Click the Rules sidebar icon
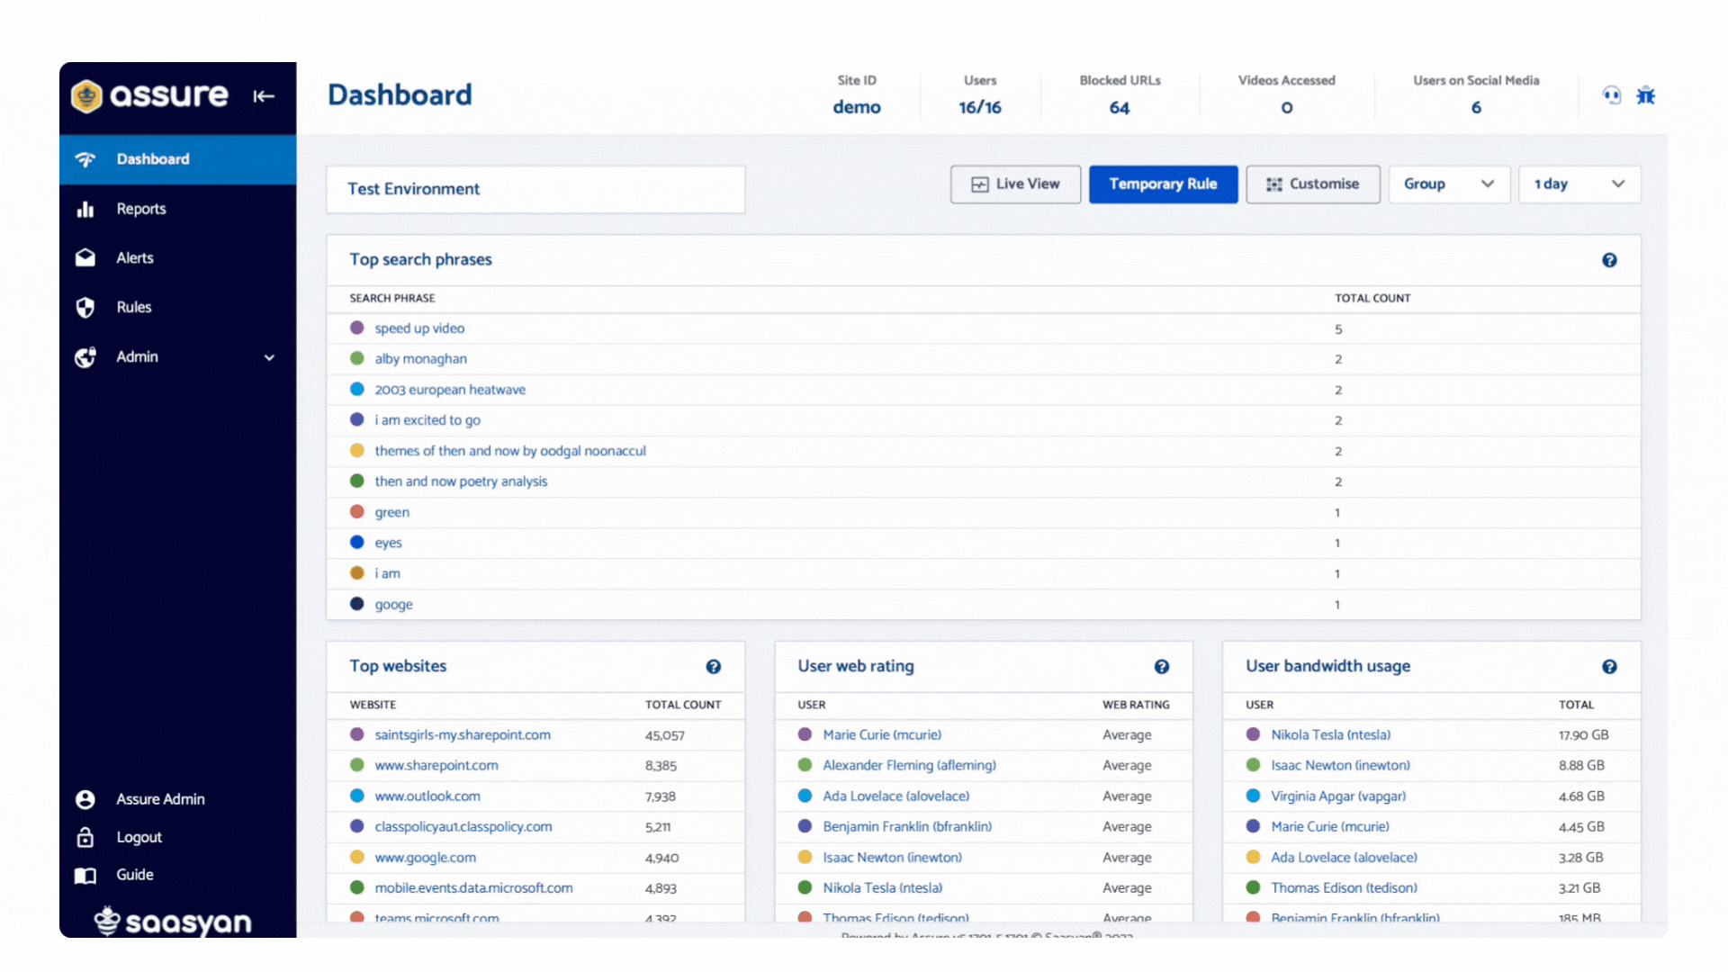The height and width of the screenshot is (972, 1728). tap(86, 306)
